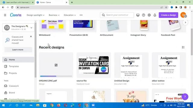
Task: Open the Free Work design thumbnail
Action: coord(169,95)
